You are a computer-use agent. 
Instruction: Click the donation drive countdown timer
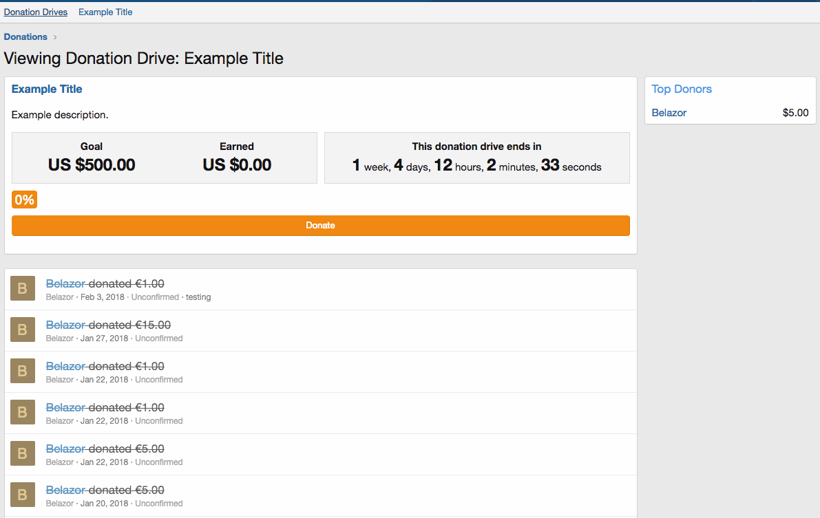pyautogui.click(x=476, y=166)
